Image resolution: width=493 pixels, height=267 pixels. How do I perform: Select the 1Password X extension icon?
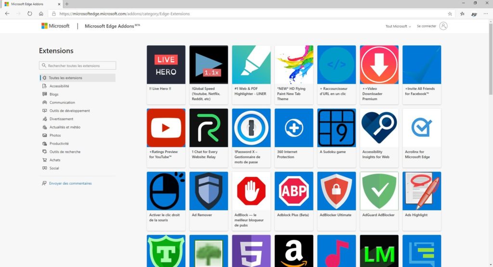pos(251,128)
